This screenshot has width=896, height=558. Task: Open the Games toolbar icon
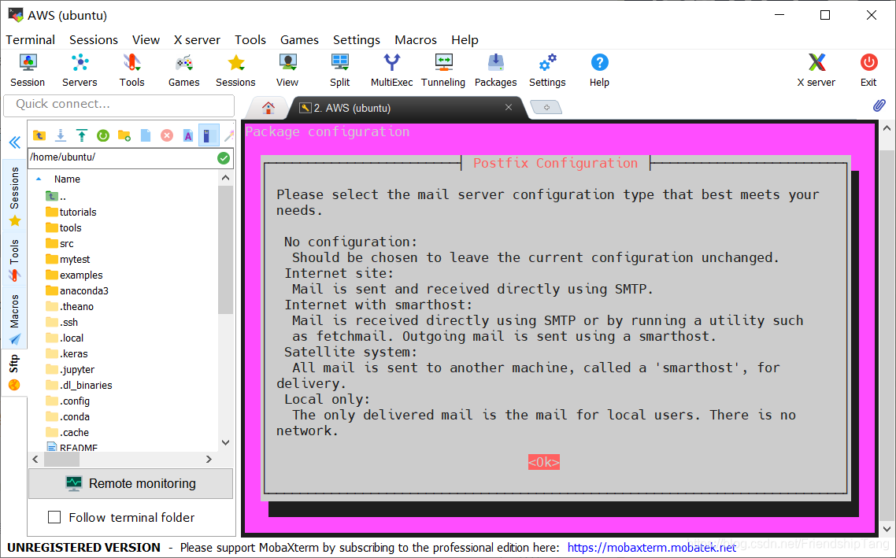(184, 70)
